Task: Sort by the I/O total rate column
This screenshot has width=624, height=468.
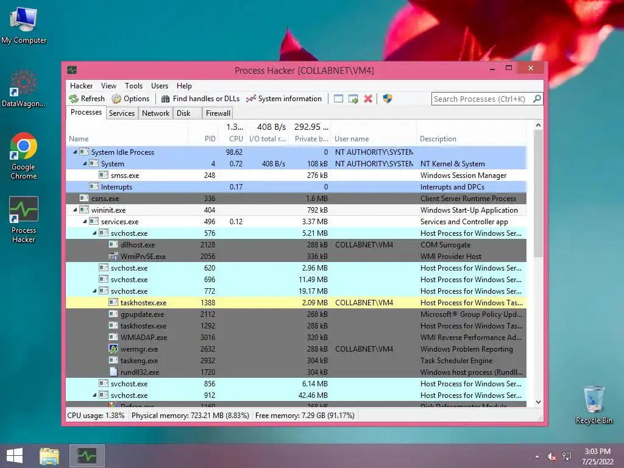Action: 268,133
